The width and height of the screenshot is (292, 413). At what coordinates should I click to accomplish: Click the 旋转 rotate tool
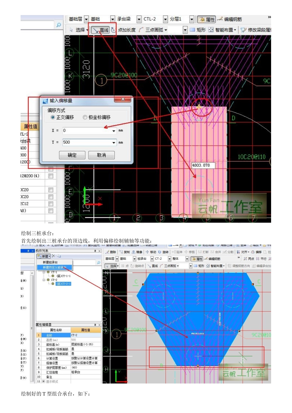(x=164, y=252)
